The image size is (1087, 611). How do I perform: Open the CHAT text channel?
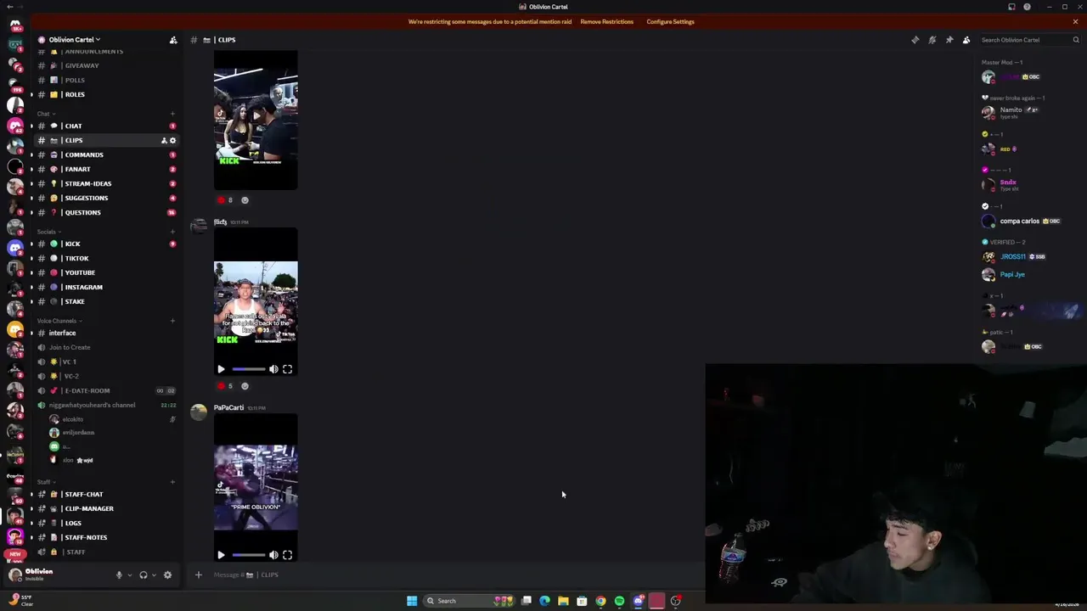click(106, 126)
